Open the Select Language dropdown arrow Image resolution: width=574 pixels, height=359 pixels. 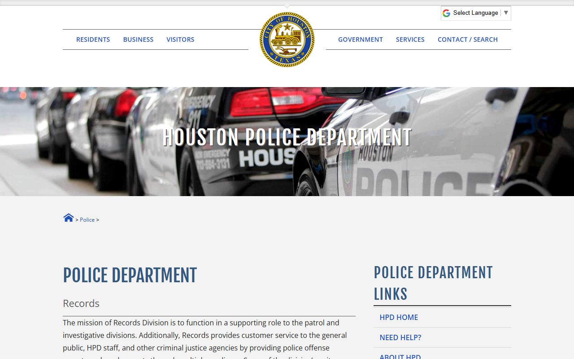506,13
